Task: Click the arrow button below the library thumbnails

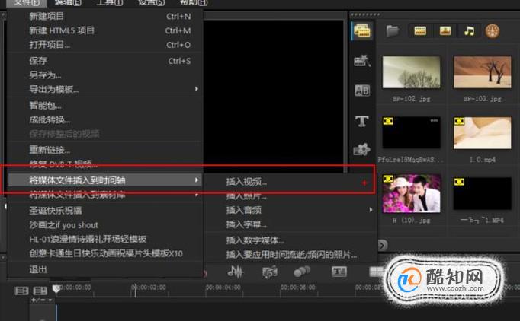Action: [x=382, y=245]
